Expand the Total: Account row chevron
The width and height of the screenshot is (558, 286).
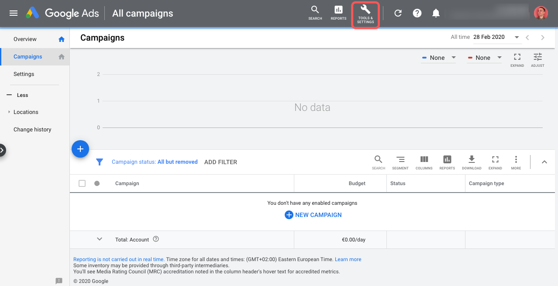click(100, 239)
